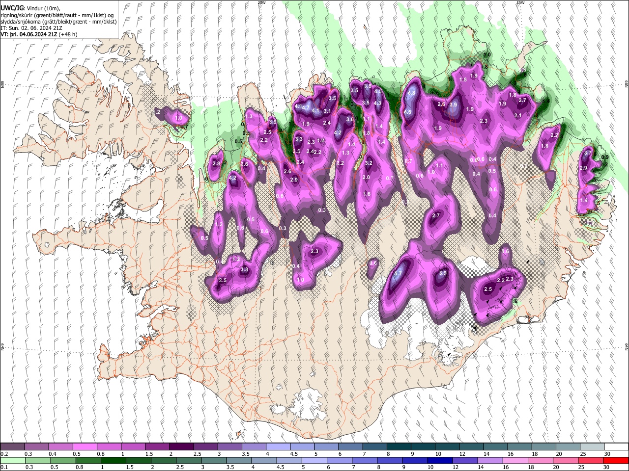
Task: Select the '2.1' value in the northeast
Action: click(x=517, y=115)
